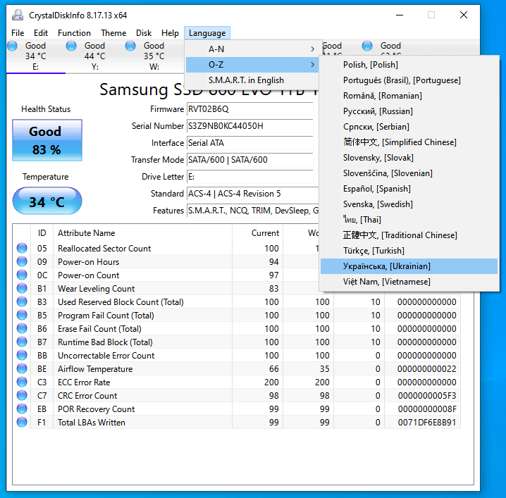Viewport: 506px width, 498px height.
Task: Click status orb for ECC Error Rate
Action: [x=22, y=382]
